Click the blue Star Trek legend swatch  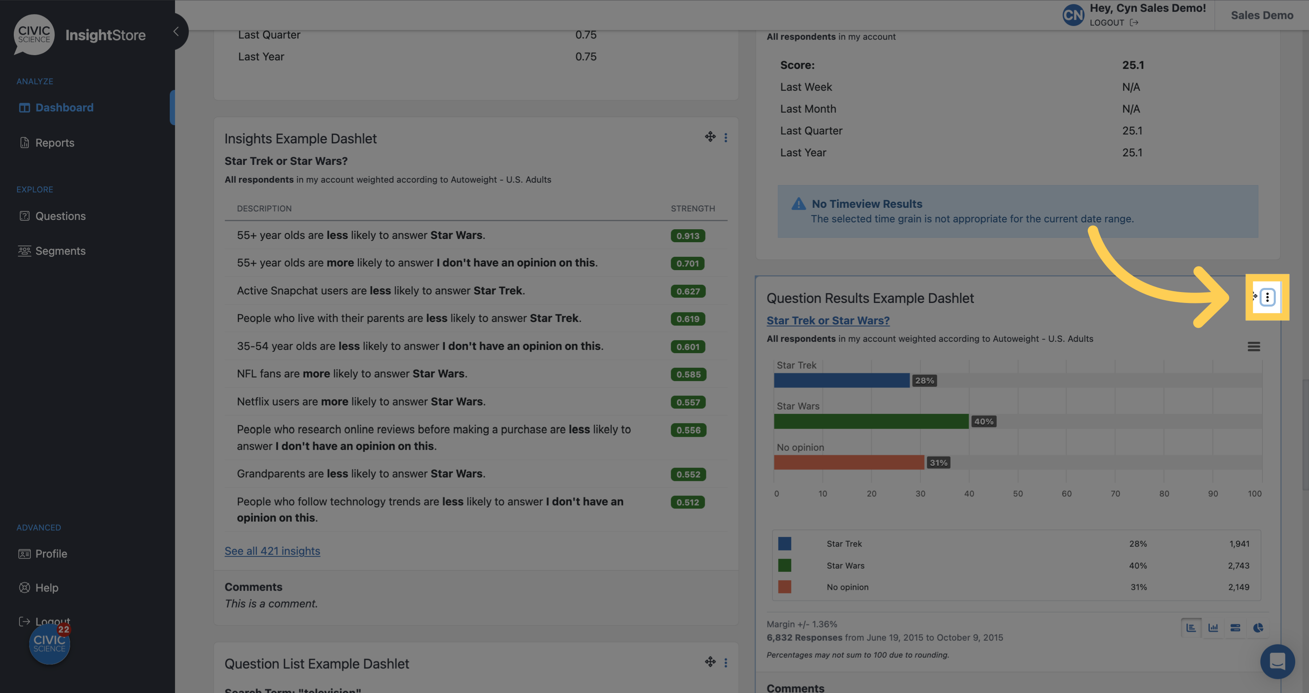click(x=784, y=544)
